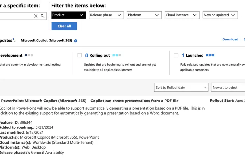245x158 pixels.
Task: Tick the Launched checkbox
Action: pos(176,55)
